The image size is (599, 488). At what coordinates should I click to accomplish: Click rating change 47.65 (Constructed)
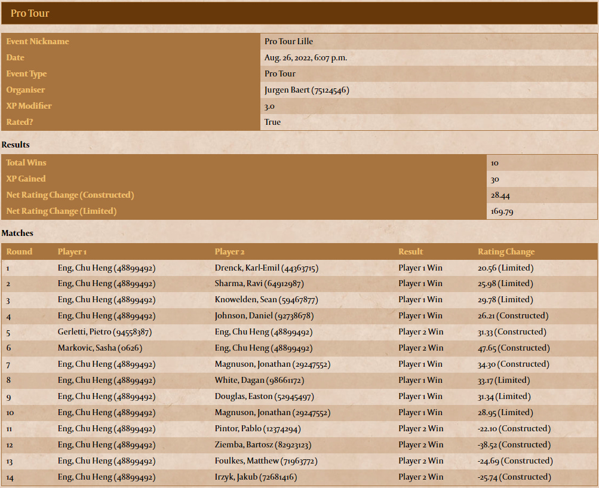[x=514, y=348]
